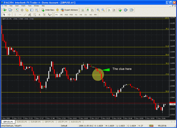
Task: Select the Fibonacci Retracement tool
Action: pos(35,15)
